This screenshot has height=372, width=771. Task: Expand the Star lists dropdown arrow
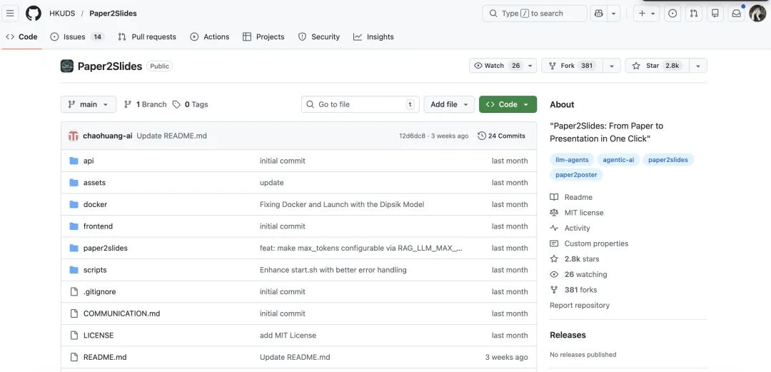698,66
